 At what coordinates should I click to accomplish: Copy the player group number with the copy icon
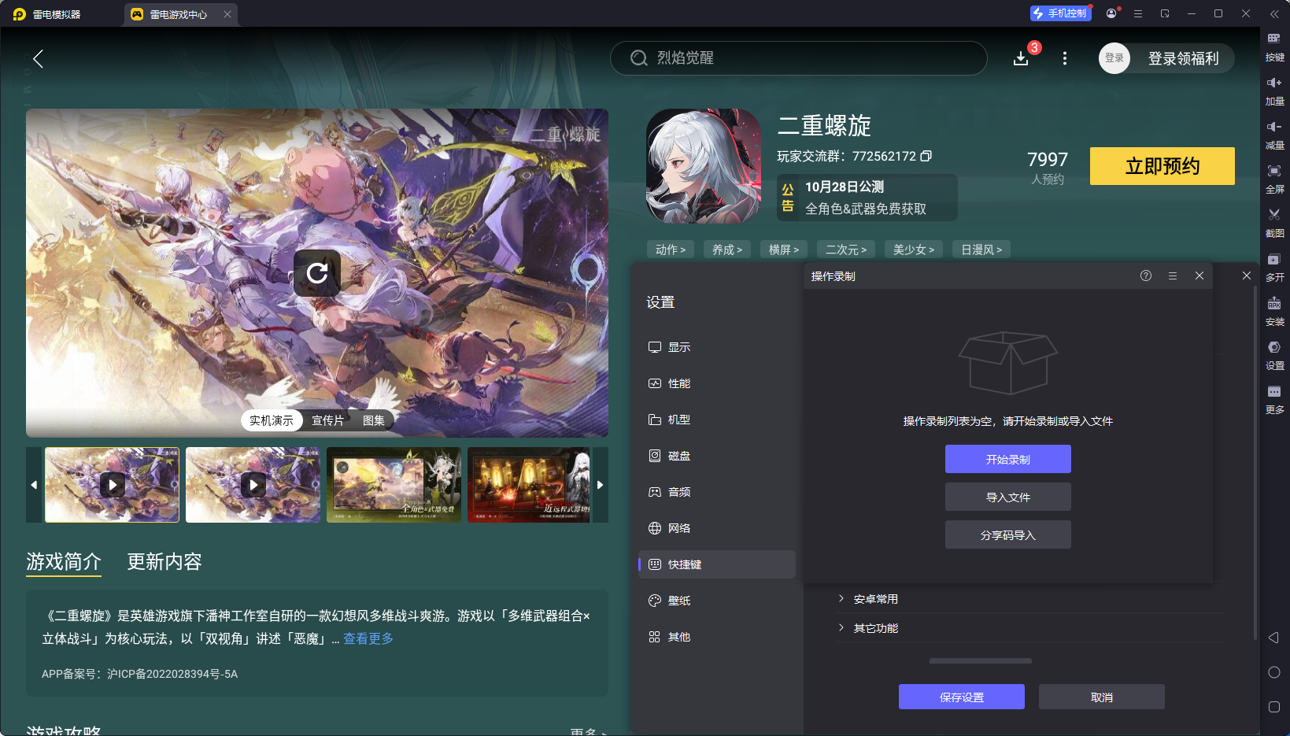[x=927, y=156]
